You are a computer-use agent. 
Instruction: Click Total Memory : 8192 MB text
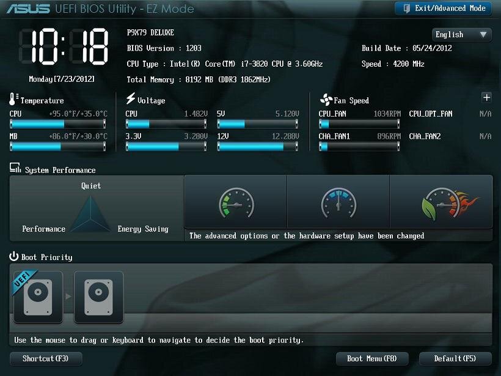[199, 79]
